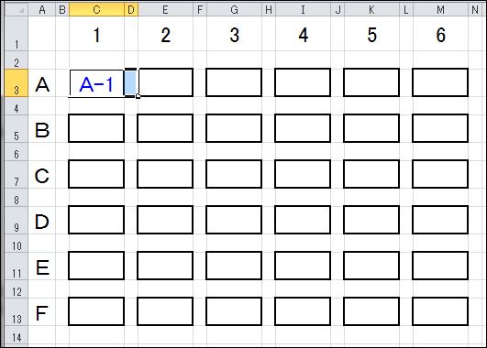
Task: Click the bordered box at row E, column 5
Action: tap(371, 266)
